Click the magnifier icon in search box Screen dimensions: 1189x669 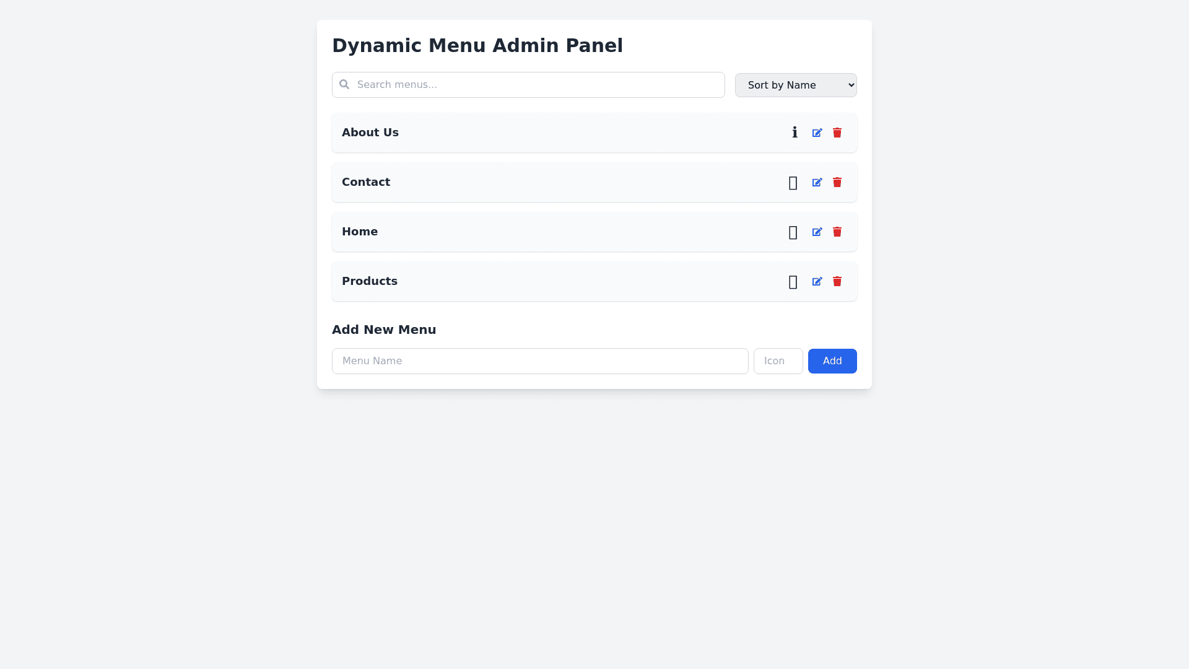[344, 84]
